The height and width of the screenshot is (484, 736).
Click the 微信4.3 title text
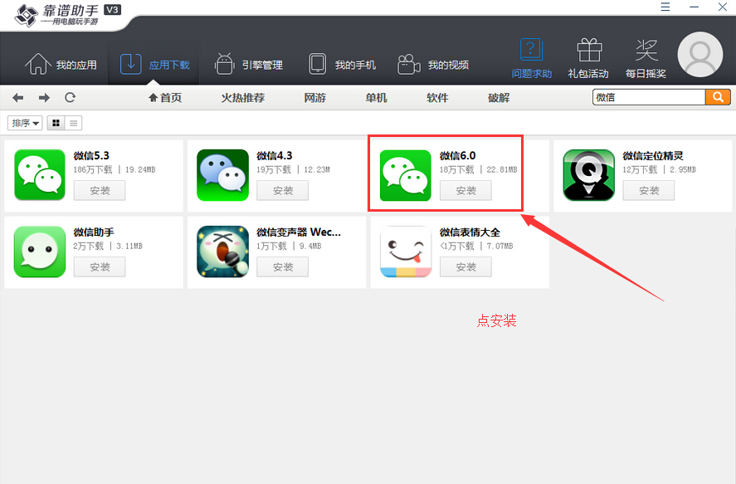click(x=275, y=155)
